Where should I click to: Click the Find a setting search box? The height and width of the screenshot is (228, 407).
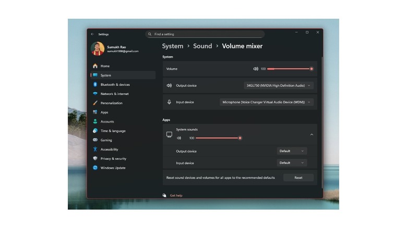pos(206,34)
